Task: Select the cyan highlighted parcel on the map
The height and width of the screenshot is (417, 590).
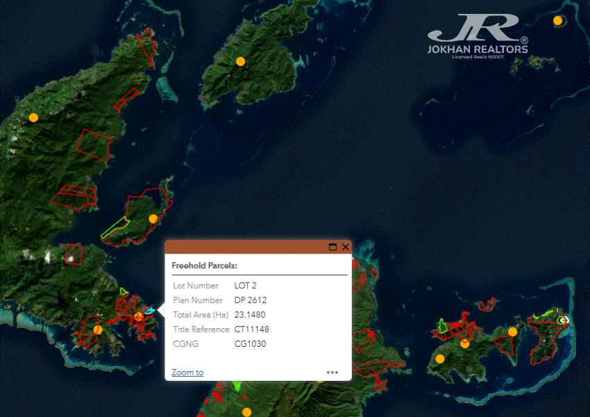Action: pyautogui.click(x=150, y=310)
